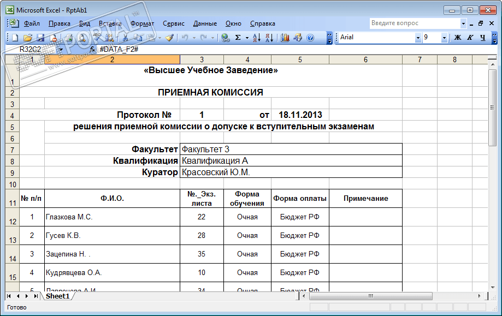Open Print Preview with the magnifier icon

tap(82, 38)
